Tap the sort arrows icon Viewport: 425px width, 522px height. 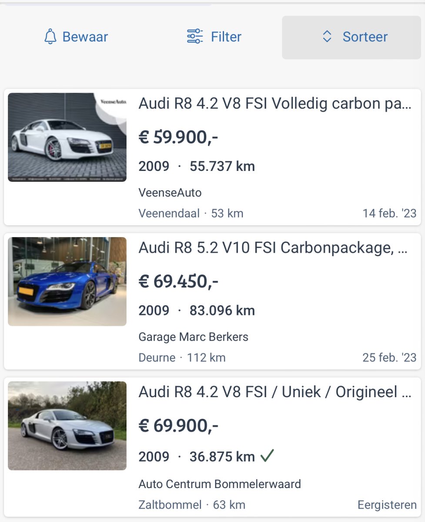(x=327, y=37)
